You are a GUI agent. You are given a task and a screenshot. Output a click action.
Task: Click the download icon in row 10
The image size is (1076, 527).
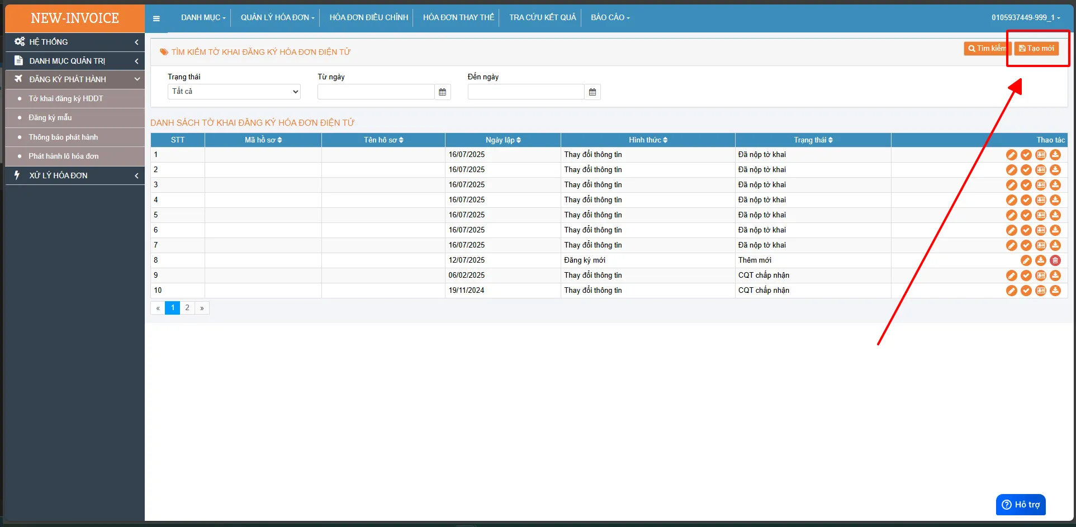pos(1055,291)
